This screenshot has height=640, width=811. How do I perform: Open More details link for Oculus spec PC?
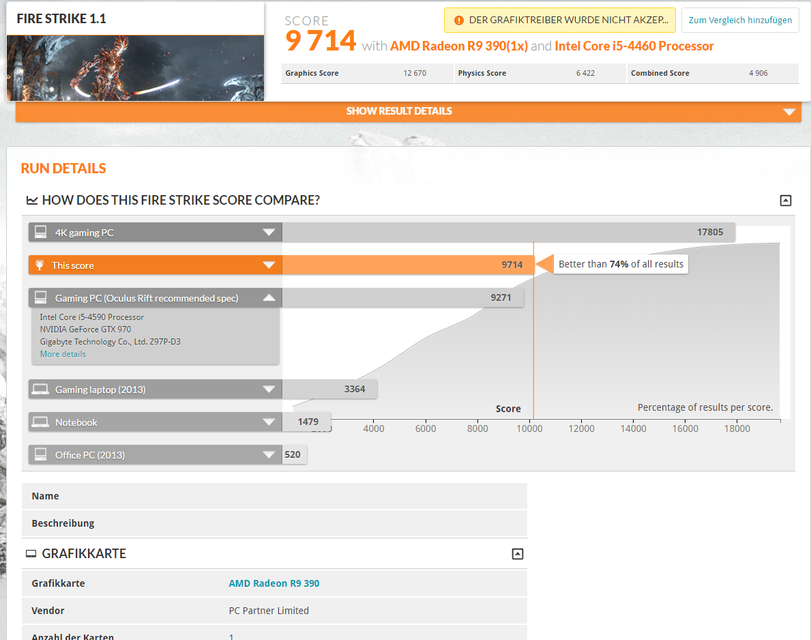pyautogui.click(x=63, y=354)
